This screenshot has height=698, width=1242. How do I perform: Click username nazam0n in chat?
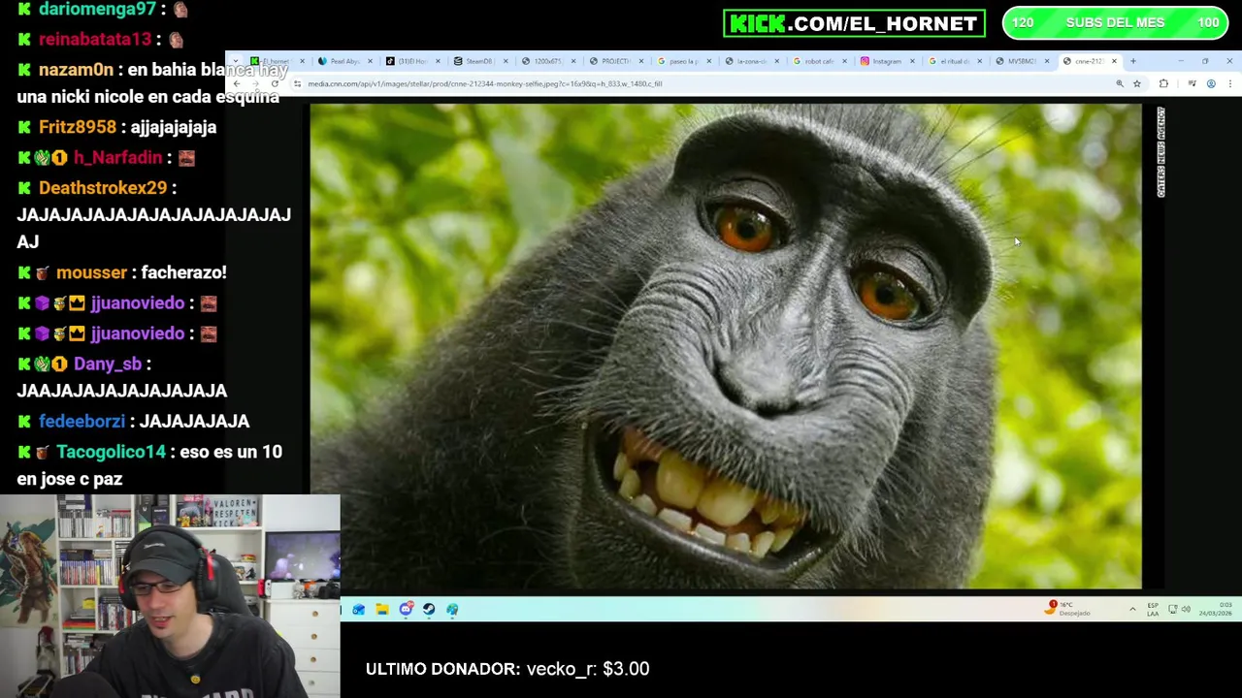point(76,70)
